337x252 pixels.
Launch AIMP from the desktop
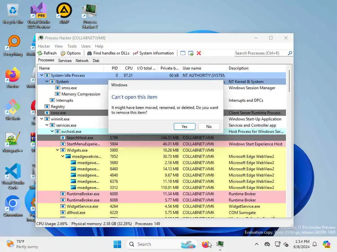[x=64, y=13]
